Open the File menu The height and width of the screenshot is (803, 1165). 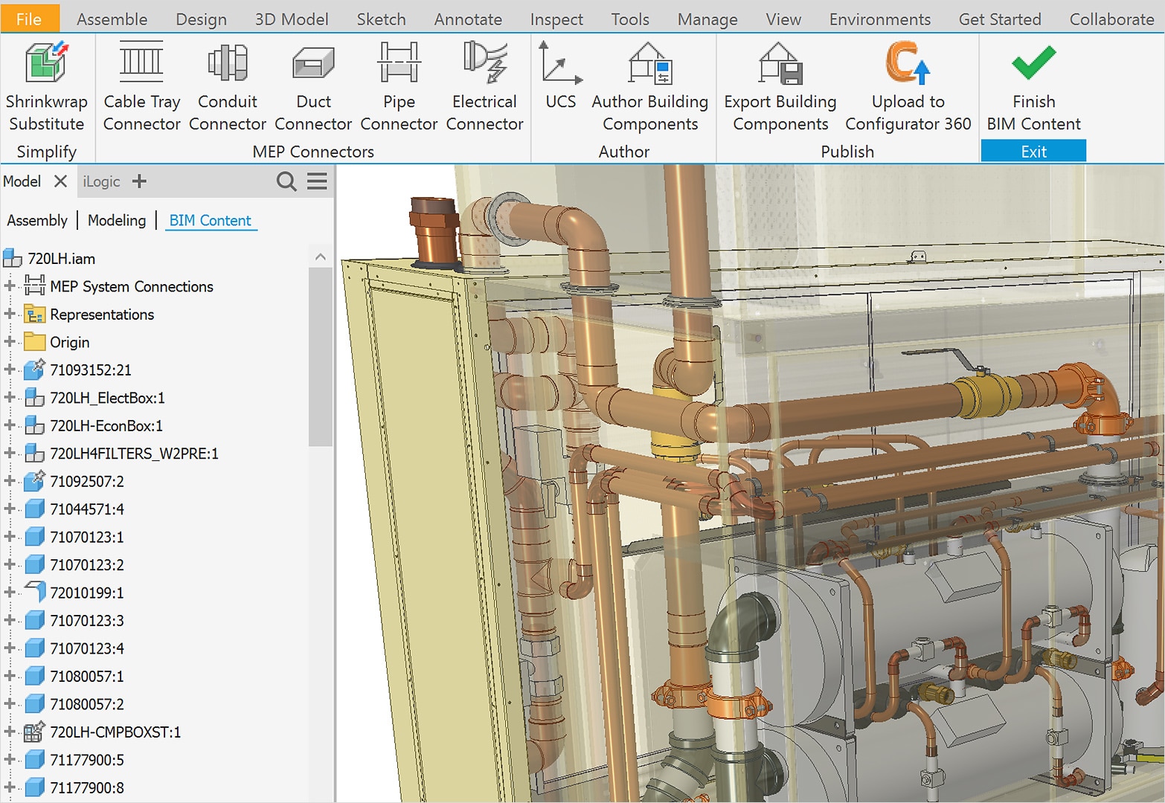pos(30,19)
